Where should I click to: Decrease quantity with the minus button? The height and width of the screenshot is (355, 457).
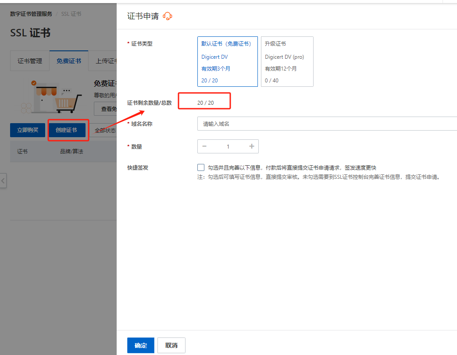[204, 146]
